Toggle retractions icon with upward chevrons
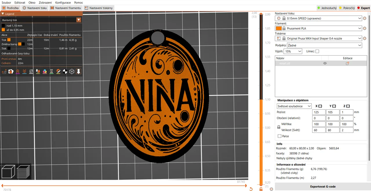Screen dimensions: 371x191 (x=18, y=71)
